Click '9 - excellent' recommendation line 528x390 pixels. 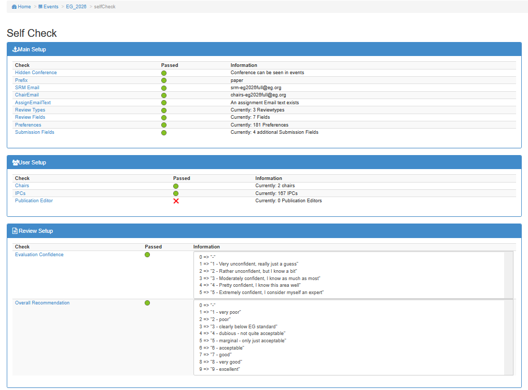[x=219, y=369]
